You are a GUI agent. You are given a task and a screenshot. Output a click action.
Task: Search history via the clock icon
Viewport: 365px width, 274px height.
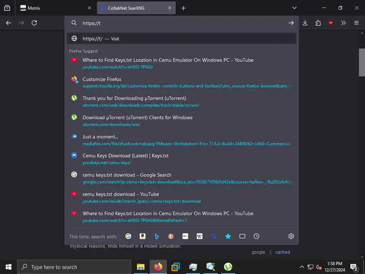pyautogui.click(x=257, y=236)
